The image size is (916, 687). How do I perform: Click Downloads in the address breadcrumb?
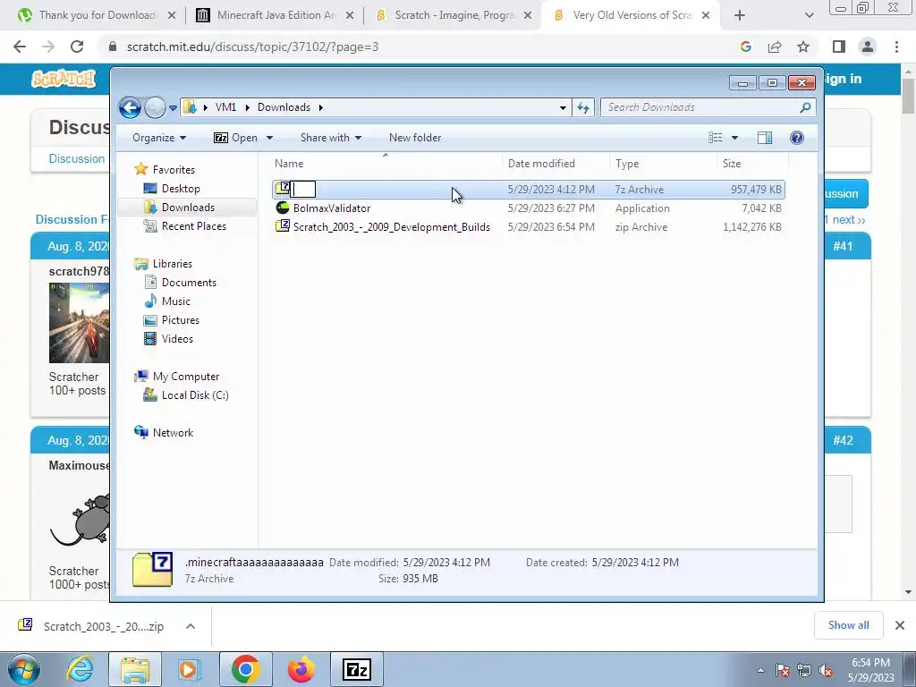284,107
